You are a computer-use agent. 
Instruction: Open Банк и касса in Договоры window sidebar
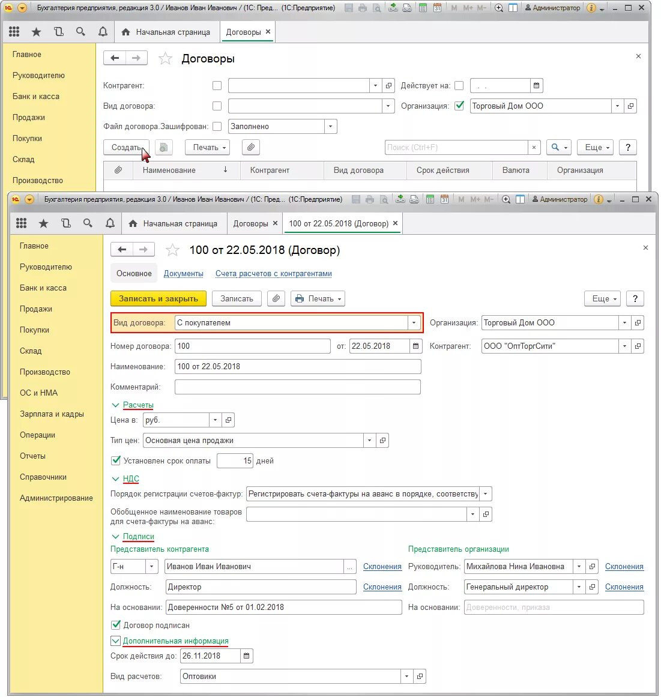coord(35,96)
